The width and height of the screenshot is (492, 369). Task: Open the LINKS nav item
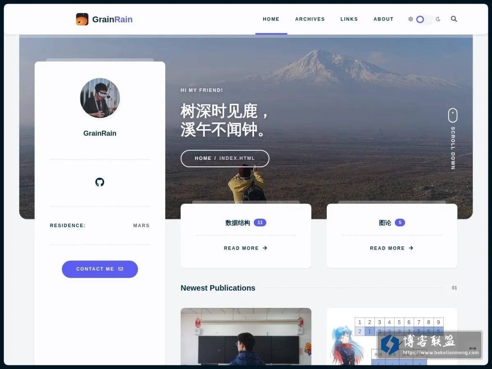tap(349, 19)
